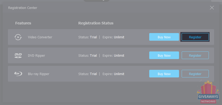Image resolution: width=222 pixels, height=105 pixels.
Task: Buy Now for Video Converter
Action: (164, 37)
